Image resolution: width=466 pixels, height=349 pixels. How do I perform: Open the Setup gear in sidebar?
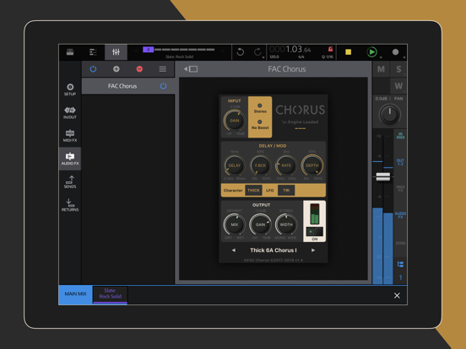pos(70,89)
